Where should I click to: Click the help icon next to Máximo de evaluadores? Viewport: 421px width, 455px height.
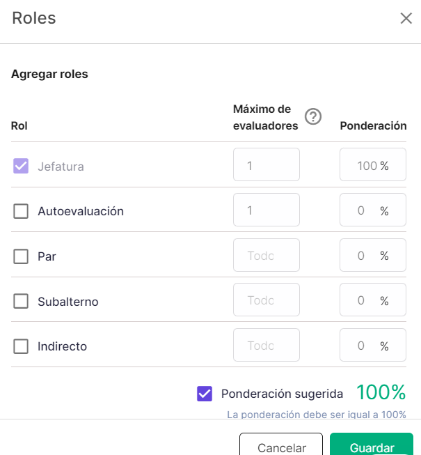tap(313, 116)
